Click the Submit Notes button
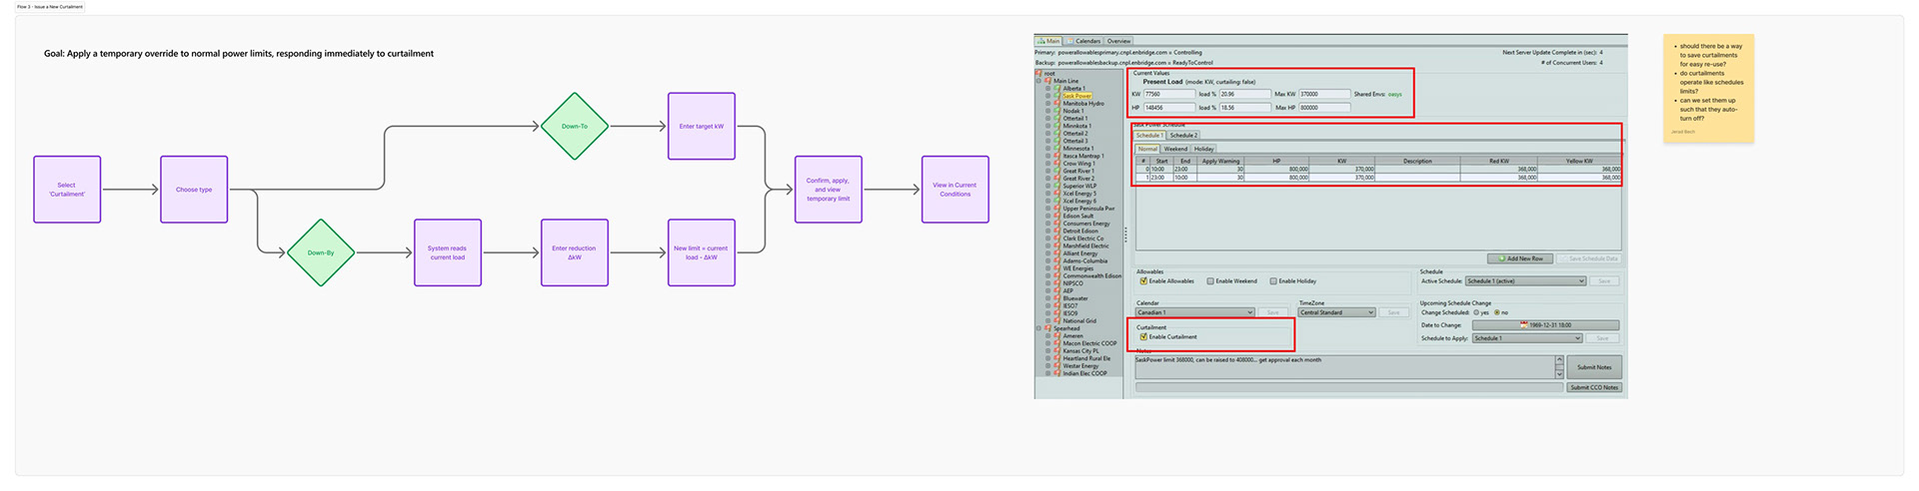1919x491 pixels. click(x=1594, y=367)
